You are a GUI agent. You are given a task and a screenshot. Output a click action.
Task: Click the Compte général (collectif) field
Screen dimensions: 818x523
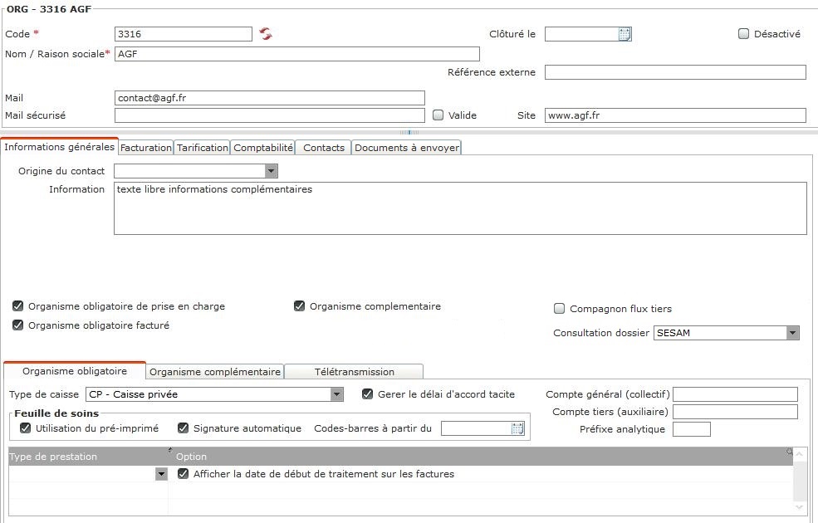[x=736, y=394]
